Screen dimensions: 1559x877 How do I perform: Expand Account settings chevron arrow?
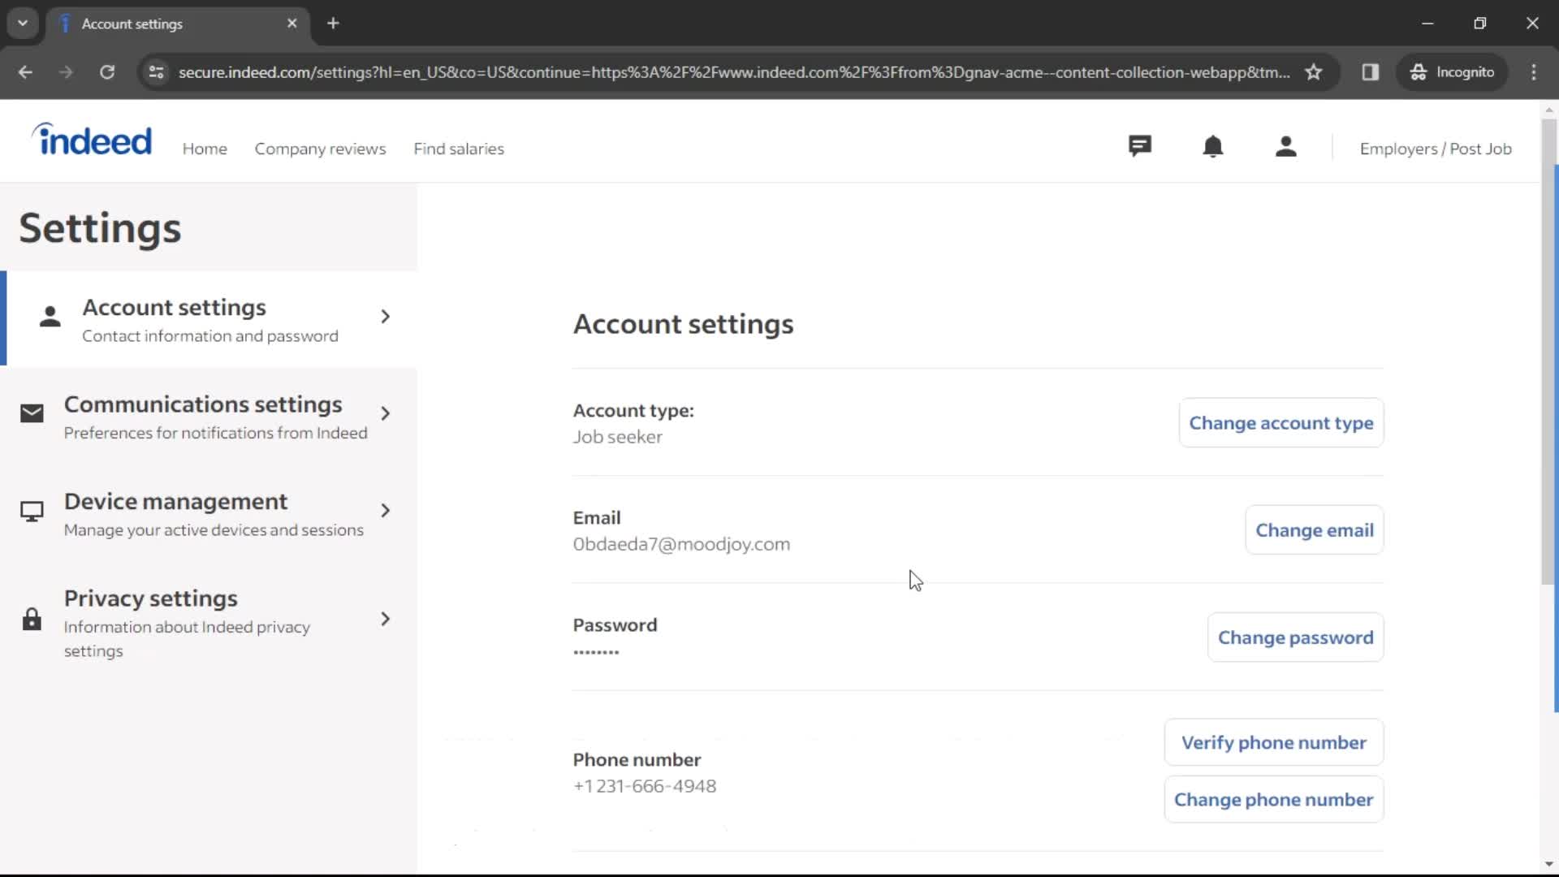pyautogui.click(x=384, y=316)
